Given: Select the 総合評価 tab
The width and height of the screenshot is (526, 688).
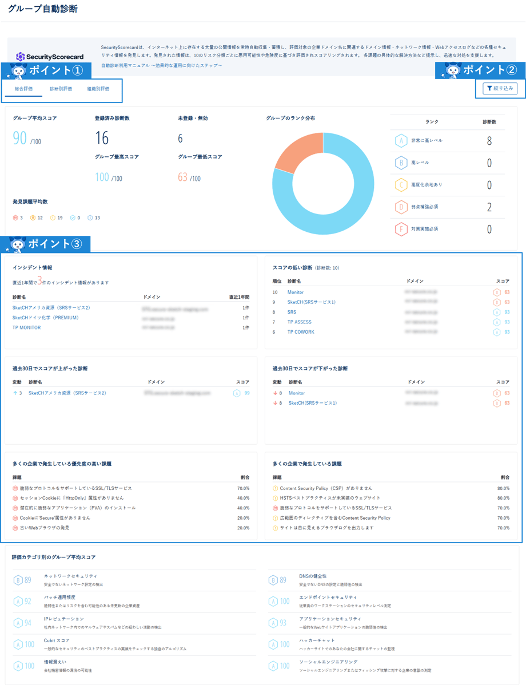Looking at the screenshot, I should [23, 89].
